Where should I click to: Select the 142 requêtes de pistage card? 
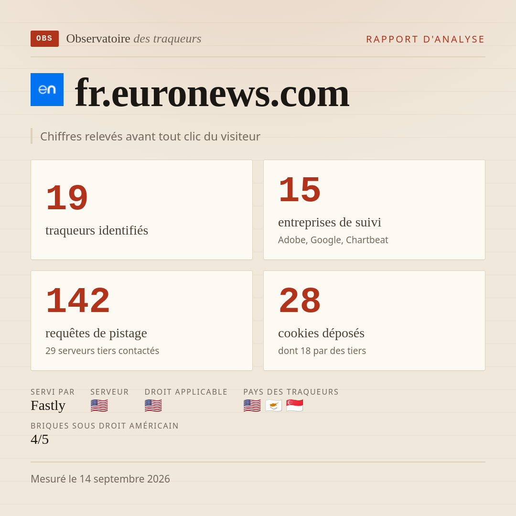[x=141, y=321]
